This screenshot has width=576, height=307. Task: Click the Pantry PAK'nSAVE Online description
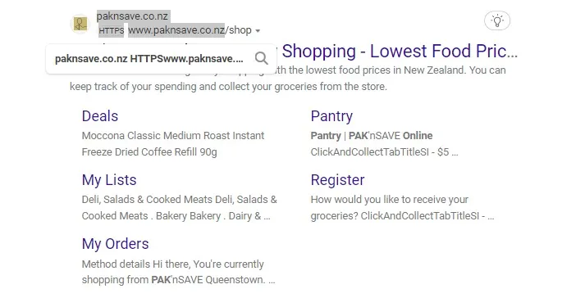(384, 143)
